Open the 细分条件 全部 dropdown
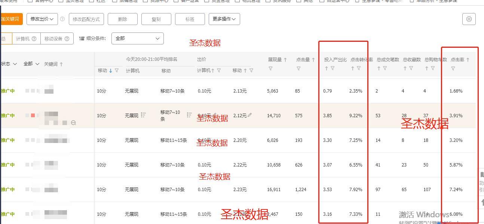Screen dimensions: 484x224 point(137,38)
